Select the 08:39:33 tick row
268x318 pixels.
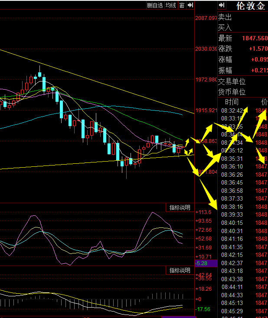coord(243,214)
